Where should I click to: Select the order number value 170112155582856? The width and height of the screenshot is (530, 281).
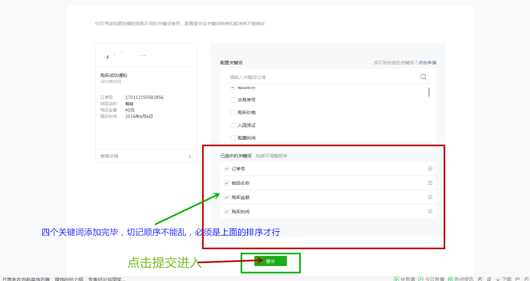pyautogui.click(x=144, y=97)
